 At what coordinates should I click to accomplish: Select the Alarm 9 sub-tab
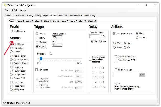pyautogui.click(x=83, y=21)
